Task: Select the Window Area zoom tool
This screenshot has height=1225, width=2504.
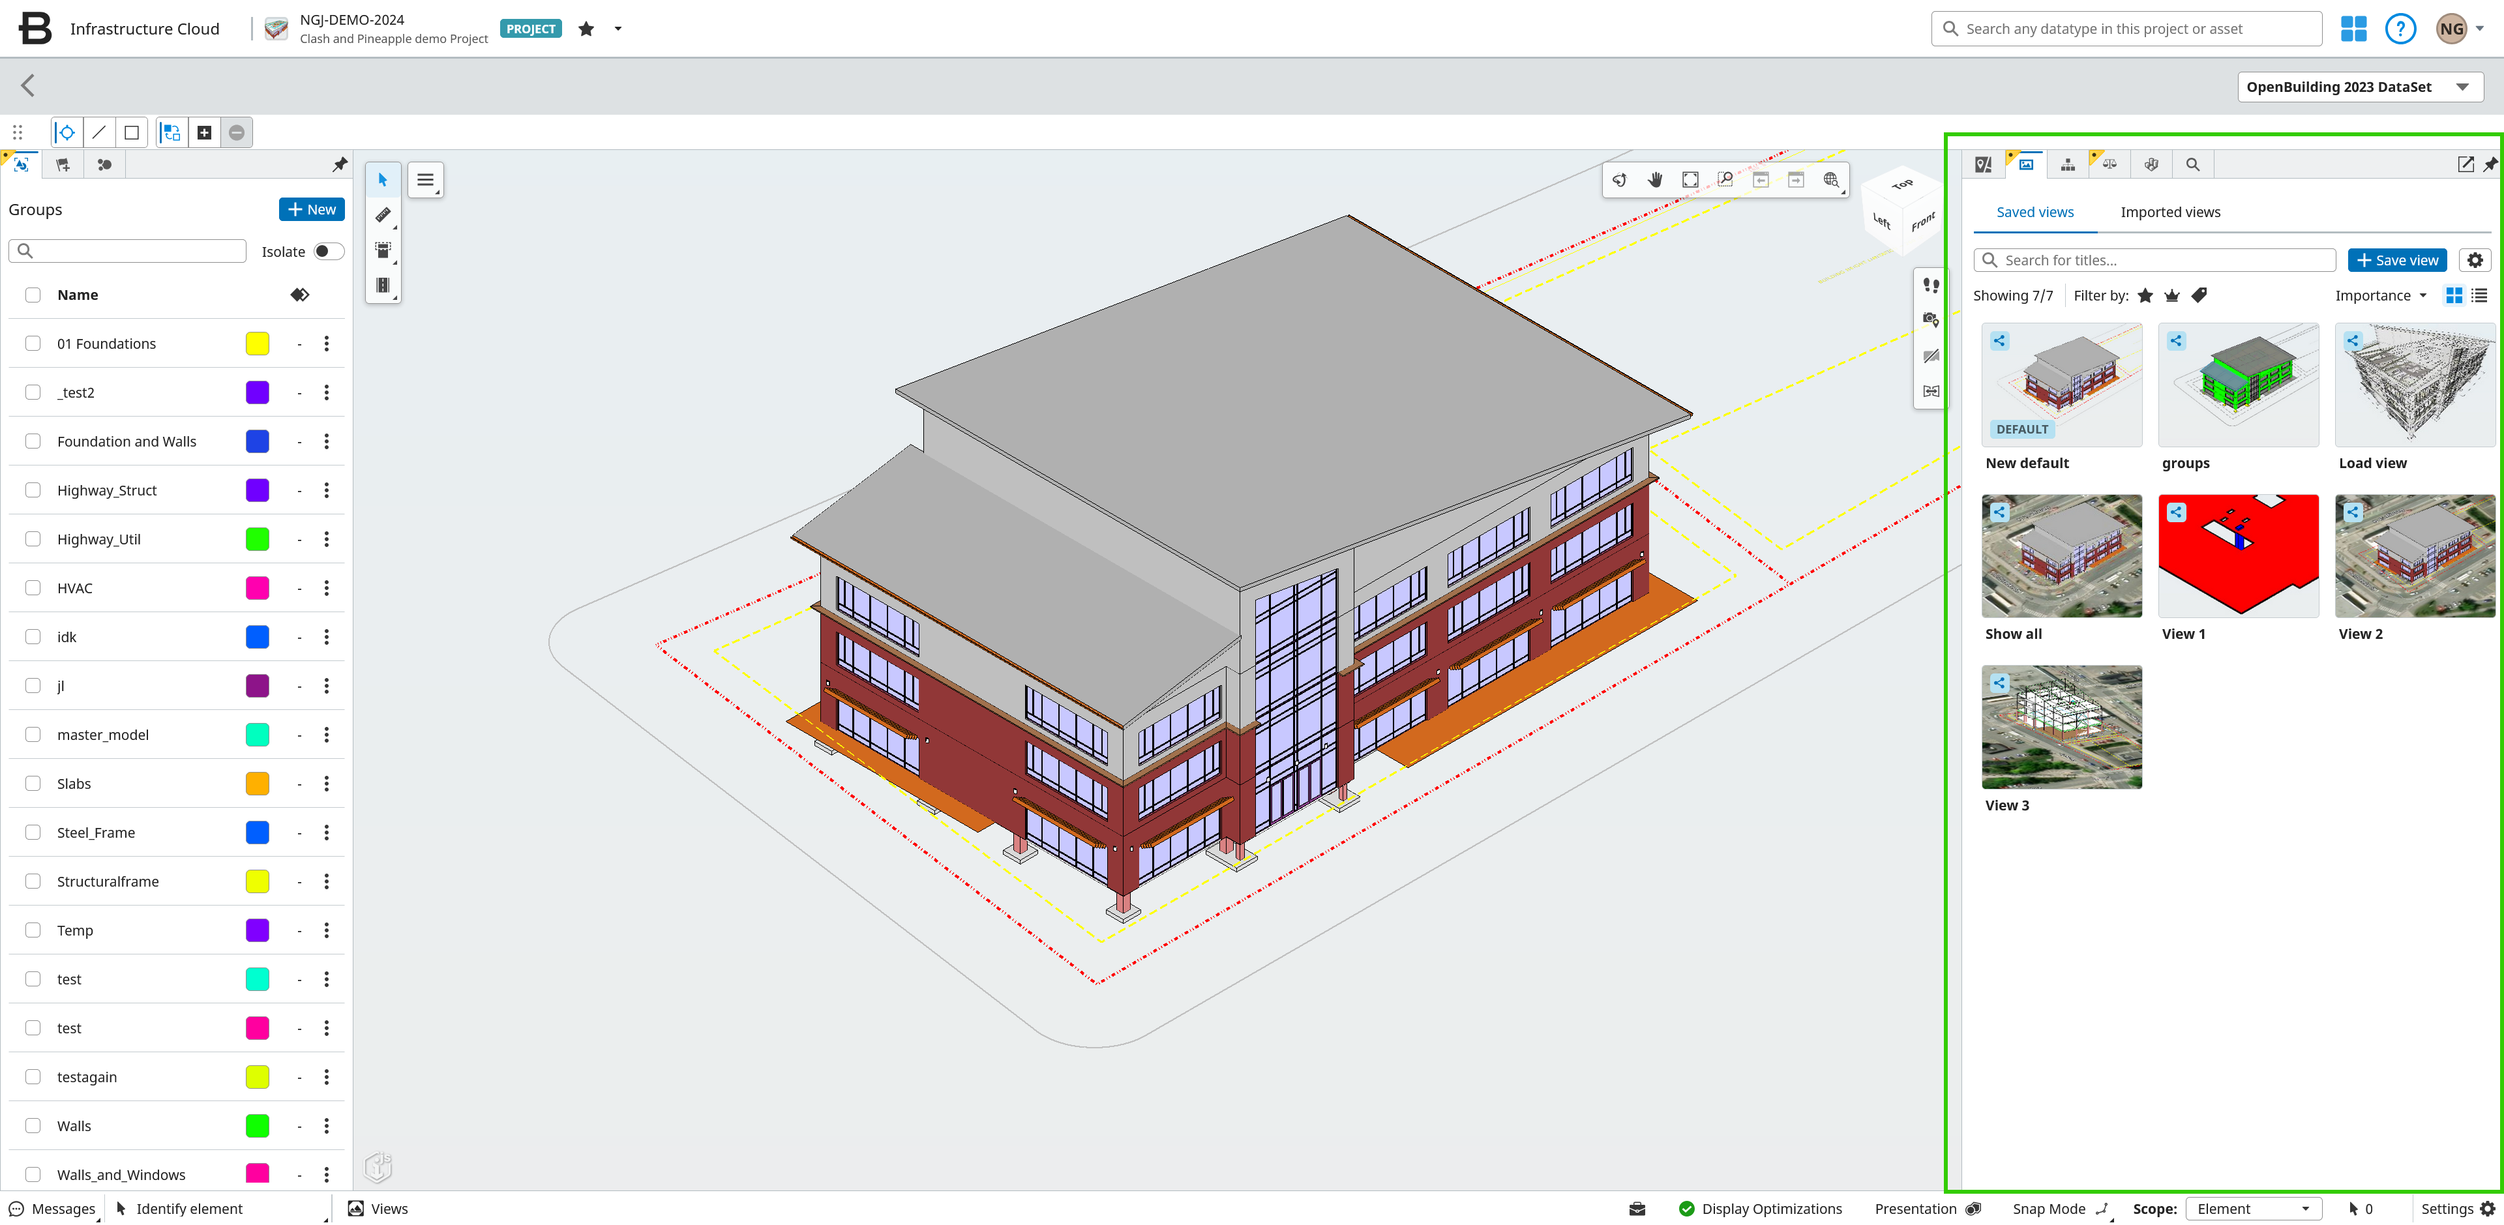Action: tap(1725, 180)
